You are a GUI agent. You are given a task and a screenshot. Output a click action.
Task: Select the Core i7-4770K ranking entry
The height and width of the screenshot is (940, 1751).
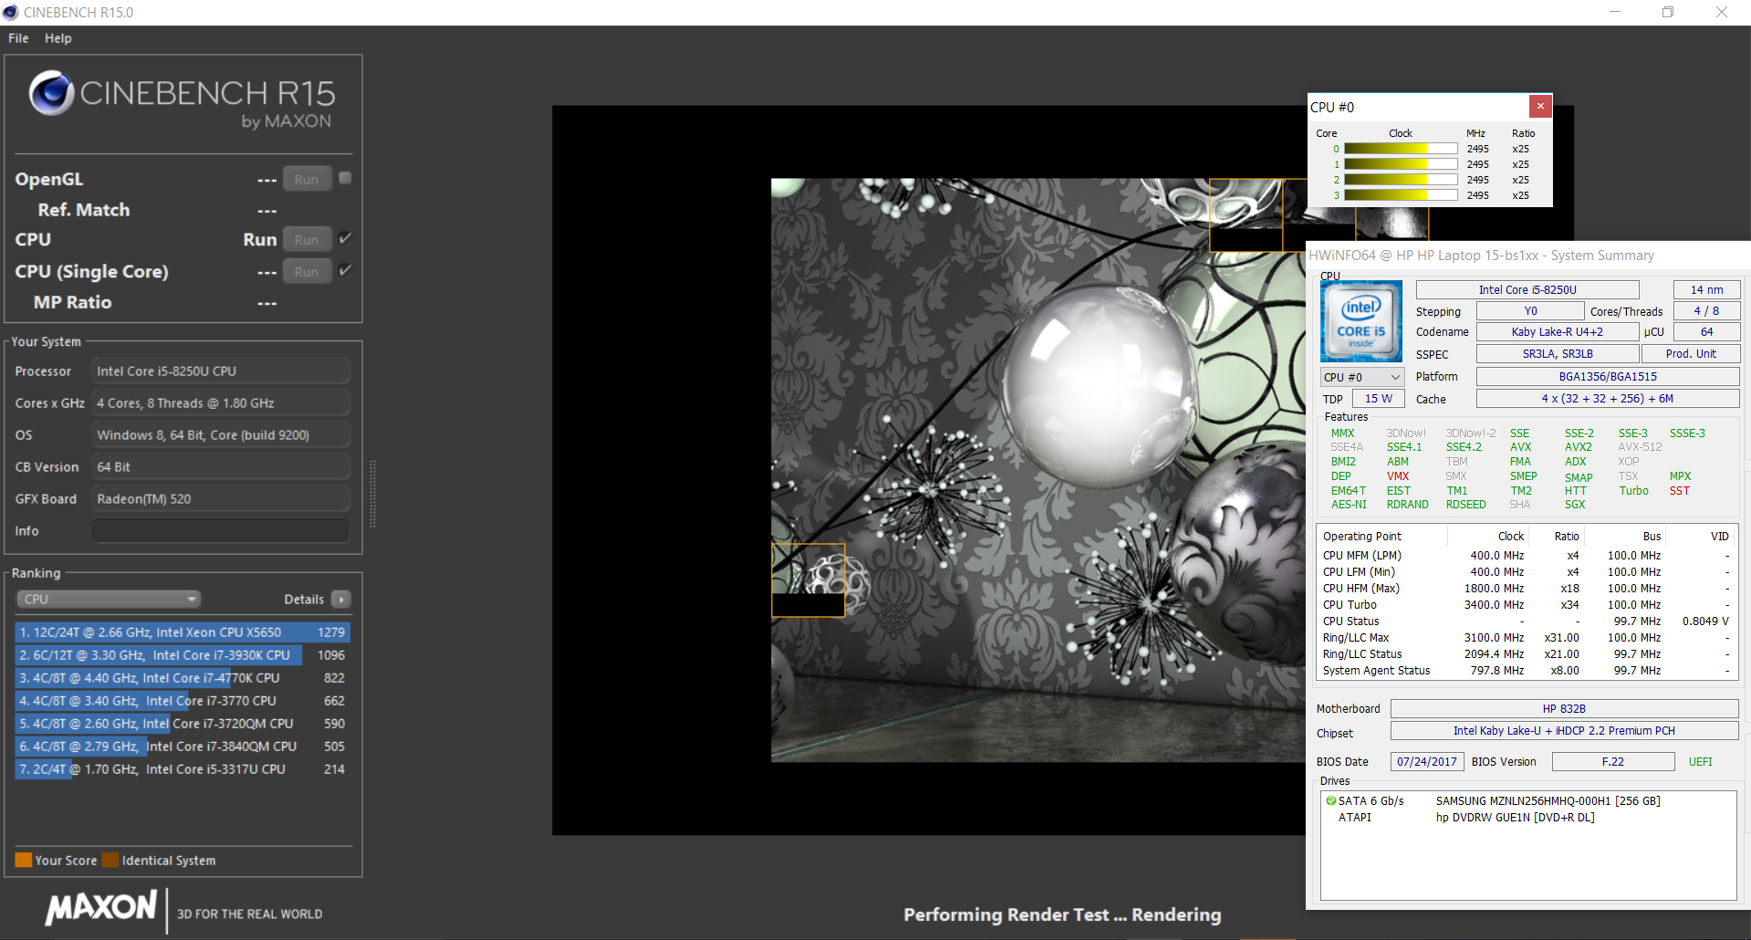[182, 677]
